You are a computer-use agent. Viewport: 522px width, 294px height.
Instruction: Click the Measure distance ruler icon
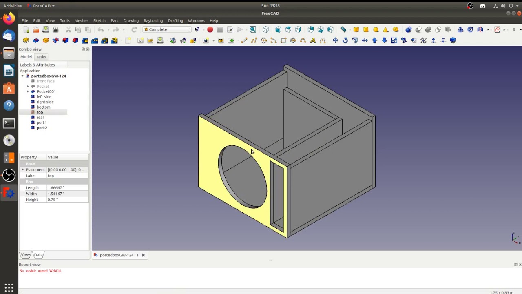[343, 29]
